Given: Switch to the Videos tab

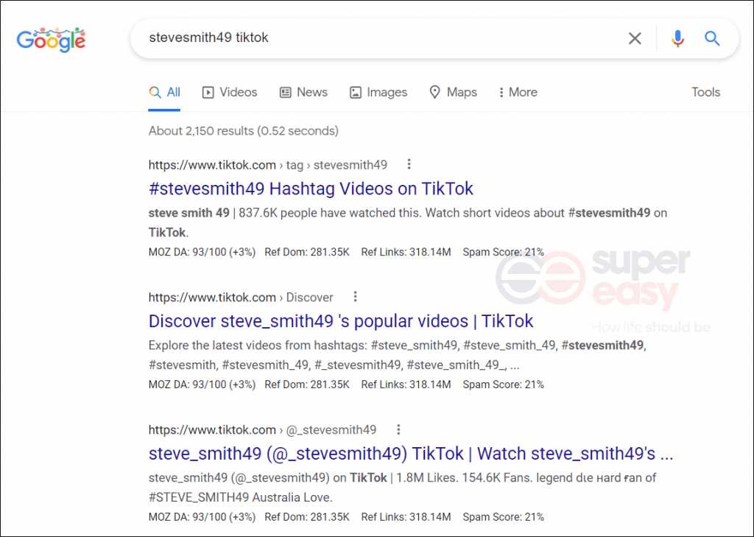Looking at the screenshot, I should click(x=230, y=92).
